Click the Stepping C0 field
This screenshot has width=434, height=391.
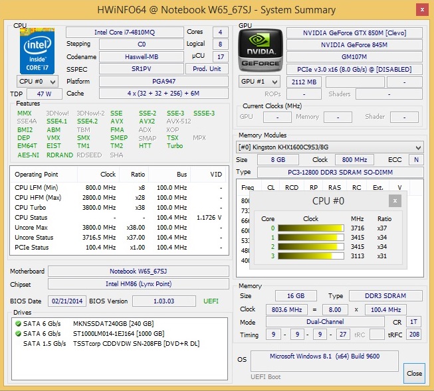(142, 44)
